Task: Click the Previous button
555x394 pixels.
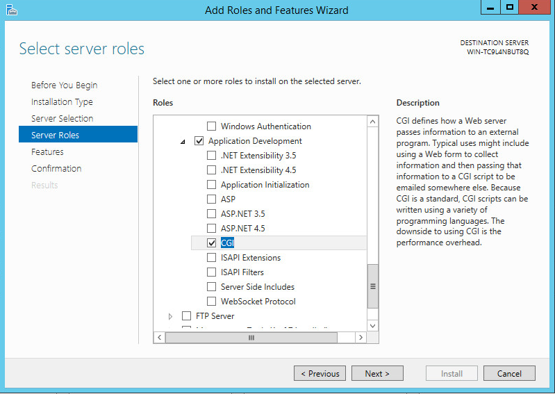Action: [x=320, y=374]
